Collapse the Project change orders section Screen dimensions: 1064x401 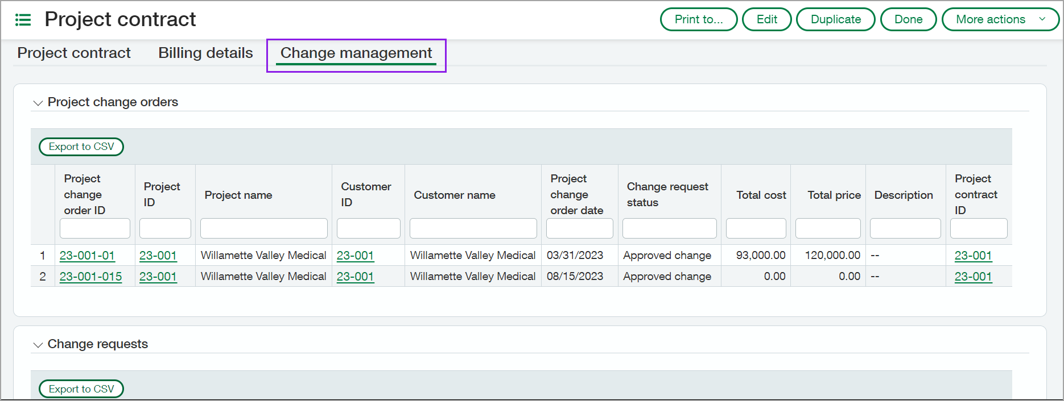click(x=38, y=103)
